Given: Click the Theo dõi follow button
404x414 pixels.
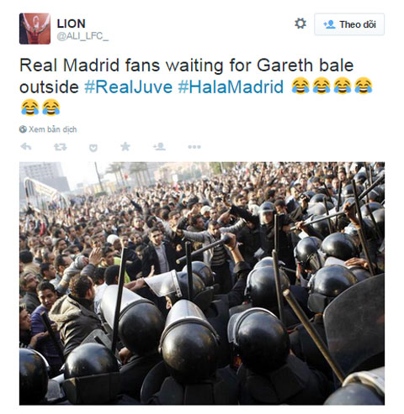Looking at the screenshot, I should pos(349,24).
